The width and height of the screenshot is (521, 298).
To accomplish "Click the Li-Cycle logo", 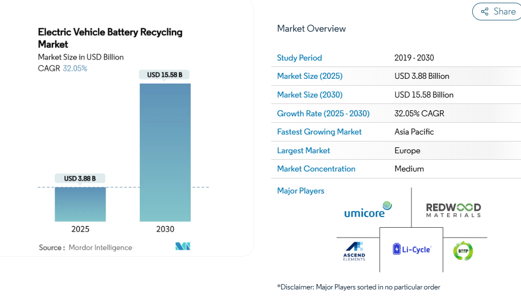I will point(411,249).
